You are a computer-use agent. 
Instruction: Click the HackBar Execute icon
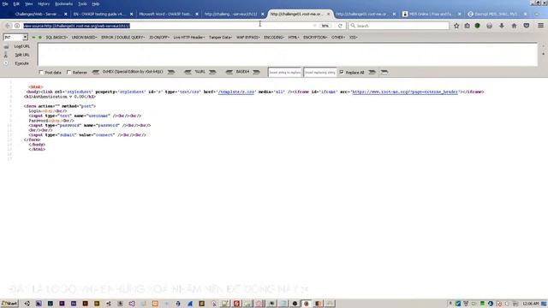click(6, 63)
